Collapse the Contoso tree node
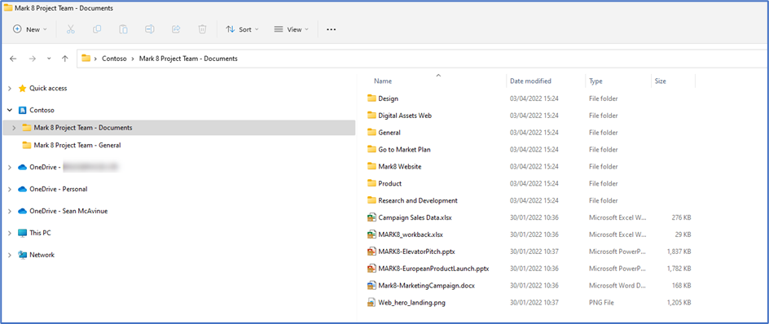Viewport: 769px width, 324px height. pyautogui.click(x=10, y=111)
